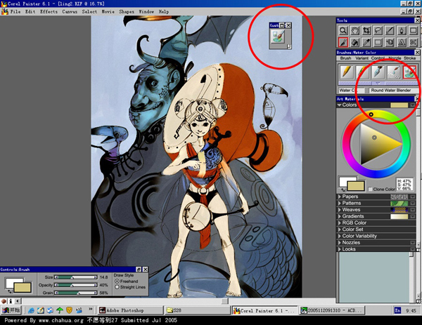Select the Grabber hand tool

click(x=354, y=31)
